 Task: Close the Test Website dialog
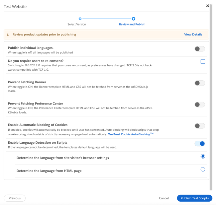(x=207, y=6)
